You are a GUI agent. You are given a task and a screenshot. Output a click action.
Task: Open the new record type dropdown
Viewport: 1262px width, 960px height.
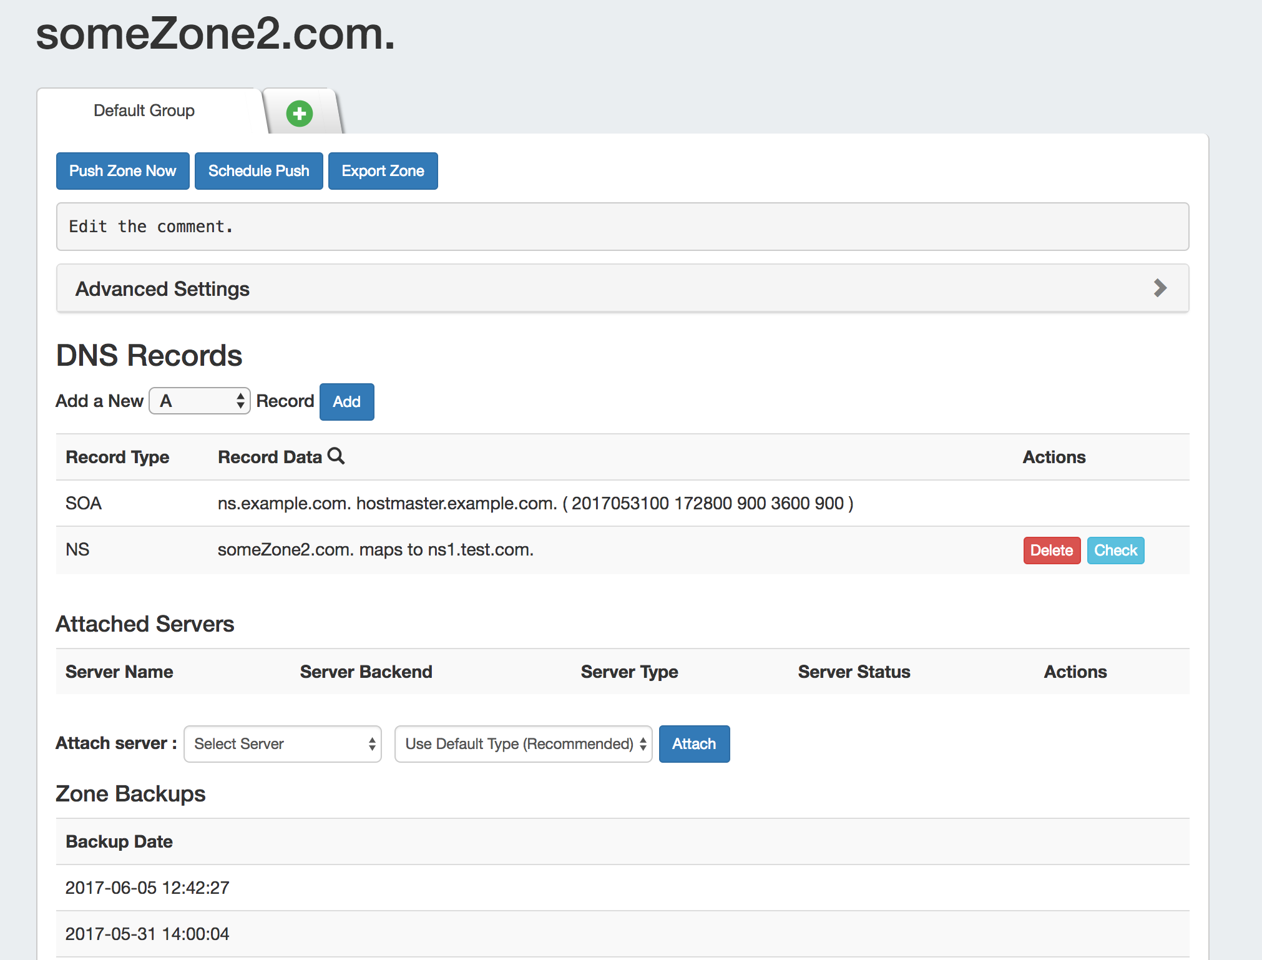tap(200, 401)
